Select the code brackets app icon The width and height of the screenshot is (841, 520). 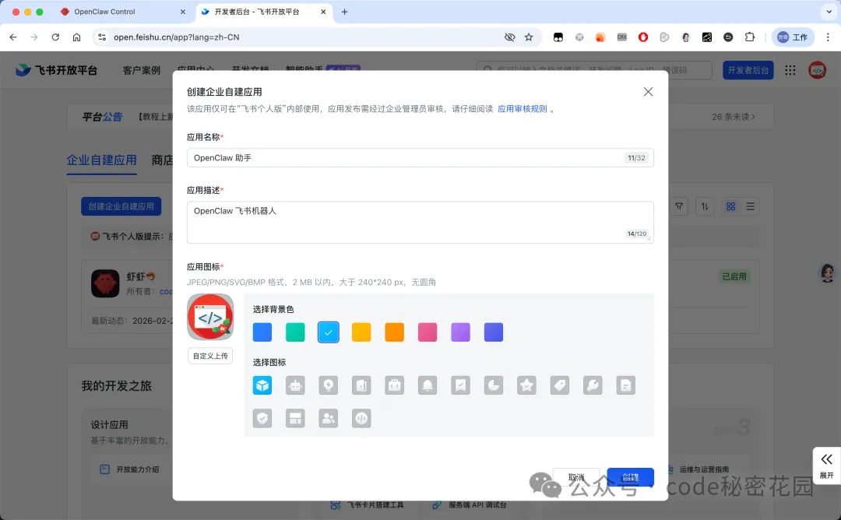[x=361, y=418]
